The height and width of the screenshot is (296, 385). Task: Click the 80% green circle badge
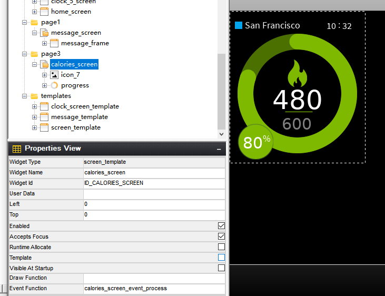[x=255, y=142]
